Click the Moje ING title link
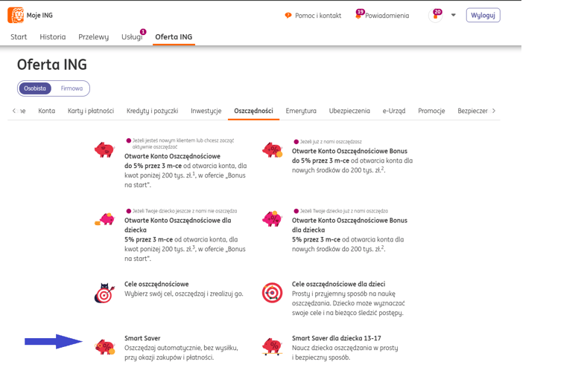This screenshot has width=581, height=376. pos(39,15)
